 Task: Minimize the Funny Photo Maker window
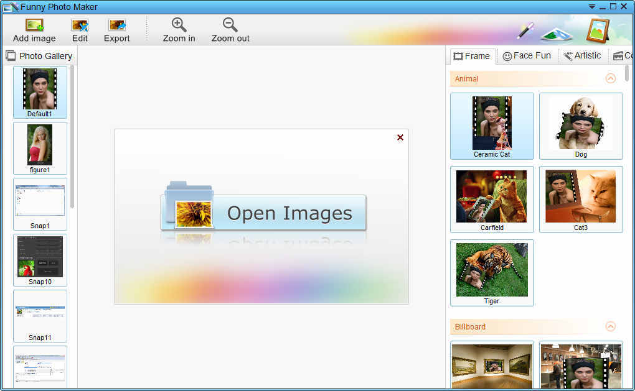coord(603,7)
